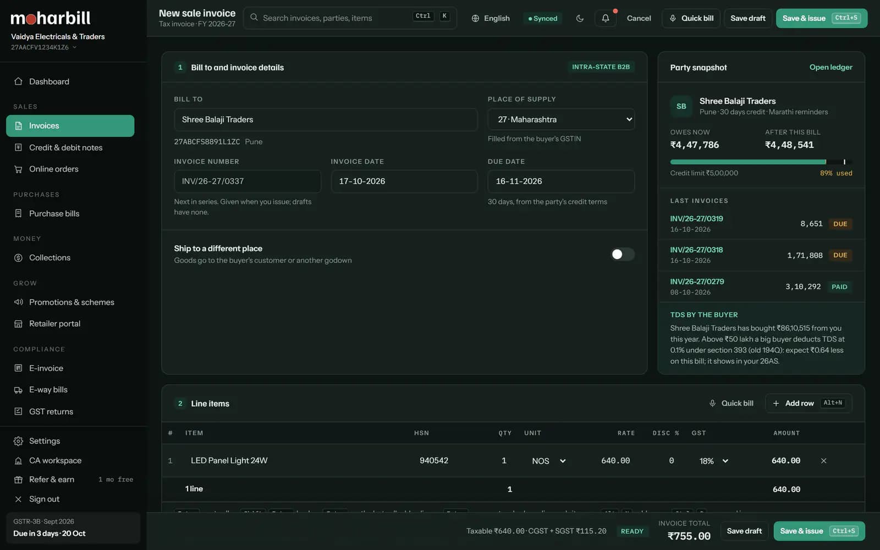This screenshot has width=880, height=550.
Task: Add row to line items
Action: coord(809,403)
